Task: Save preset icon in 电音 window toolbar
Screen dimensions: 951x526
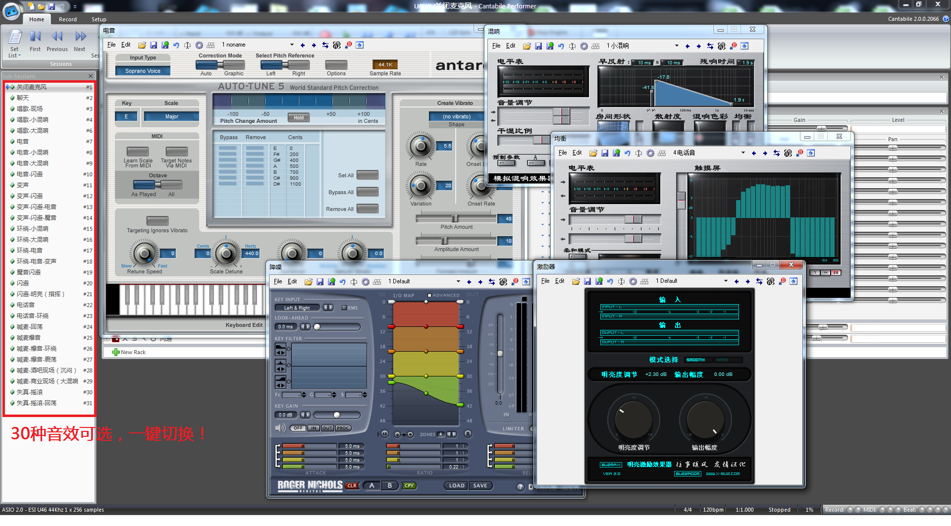Action: [154, 45]
